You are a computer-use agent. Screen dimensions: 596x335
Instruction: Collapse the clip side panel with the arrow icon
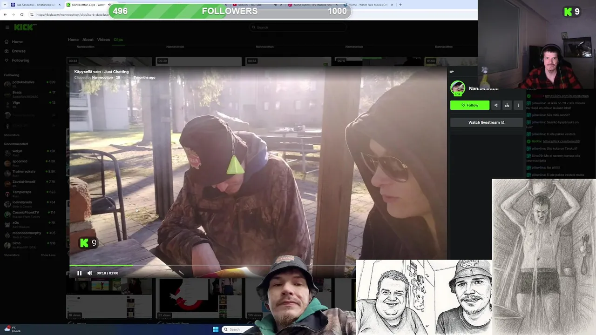pyautogui.click(x=451, y=71)
